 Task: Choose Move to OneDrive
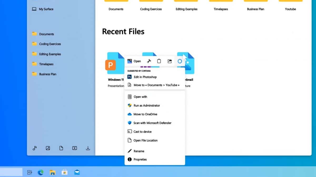point(145,114)
